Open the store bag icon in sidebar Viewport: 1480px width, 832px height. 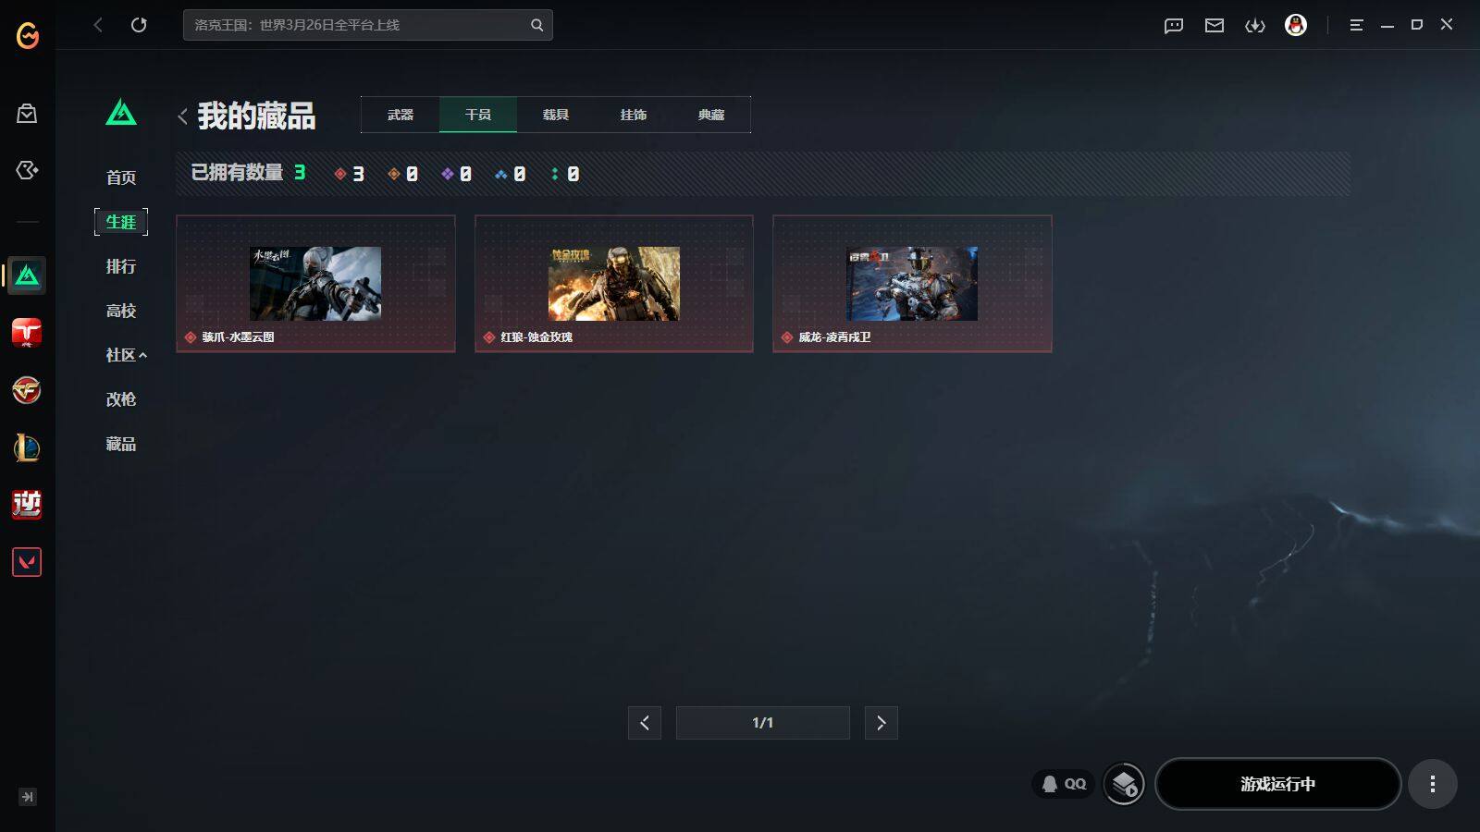coord(27,113)
